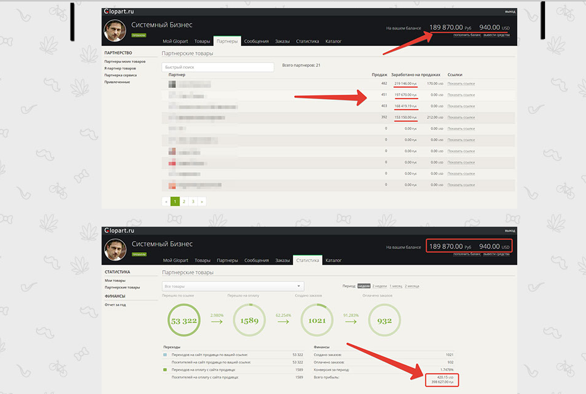The width and height of the screenshot is (586, 394).
Task: Click the премиум badge on the СТАТИСТИКА page
Action: [x=139, y=255]
